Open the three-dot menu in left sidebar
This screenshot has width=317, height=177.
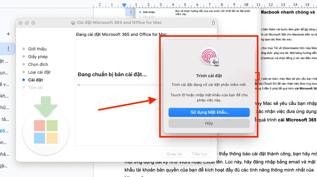pos(8,49)
